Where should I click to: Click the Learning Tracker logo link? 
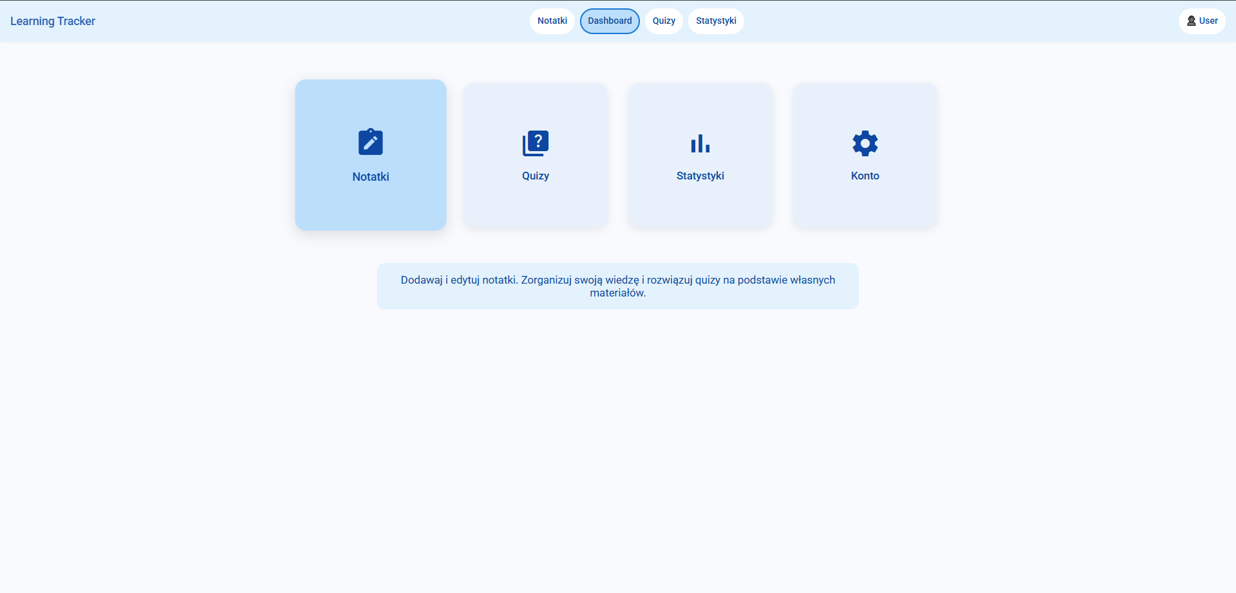click(x=53, y=21)
